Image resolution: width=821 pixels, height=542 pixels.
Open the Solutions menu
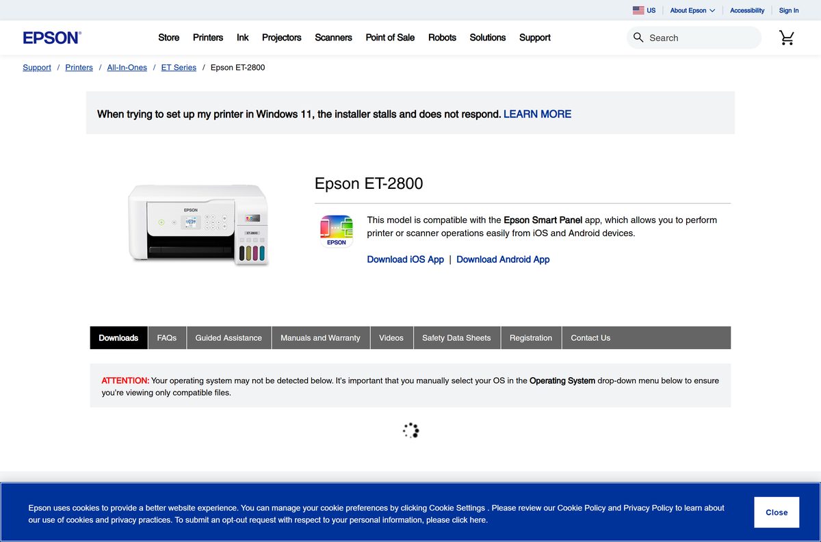(488, 38)
